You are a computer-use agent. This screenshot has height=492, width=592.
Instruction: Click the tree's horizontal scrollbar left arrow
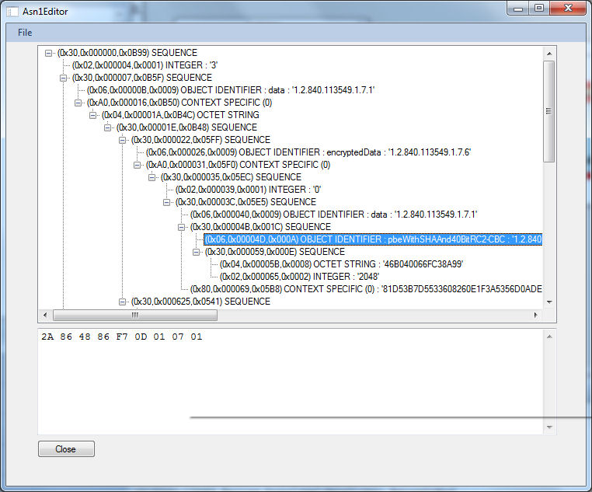coord(45,315)
